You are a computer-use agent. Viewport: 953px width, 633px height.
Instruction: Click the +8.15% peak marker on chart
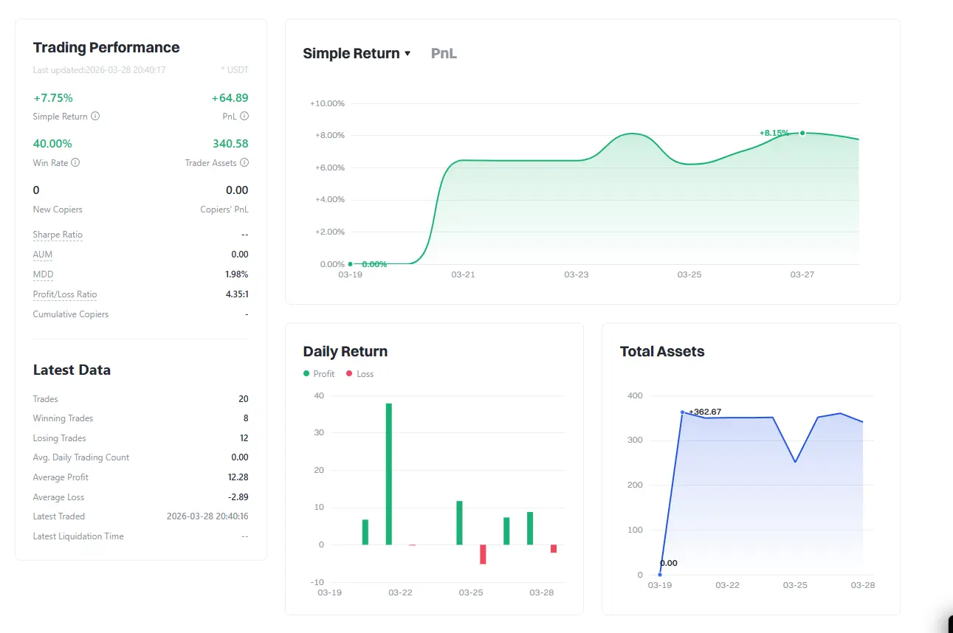[802, 133]
